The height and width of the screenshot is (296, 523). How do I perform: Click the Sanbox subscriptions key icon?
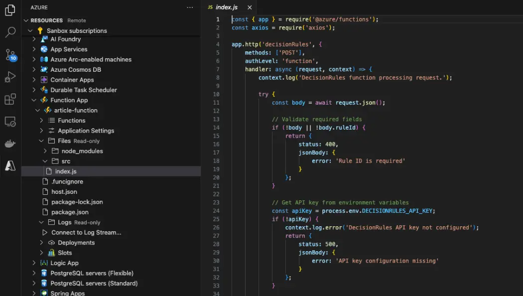click(x=40, y=31)
